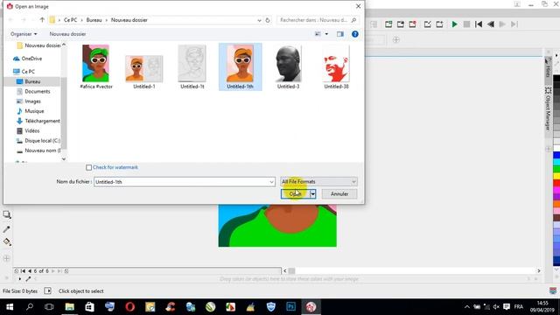Click the Windows Start button
The width and height of the screenshot is (560, 315).
point(10,307)
